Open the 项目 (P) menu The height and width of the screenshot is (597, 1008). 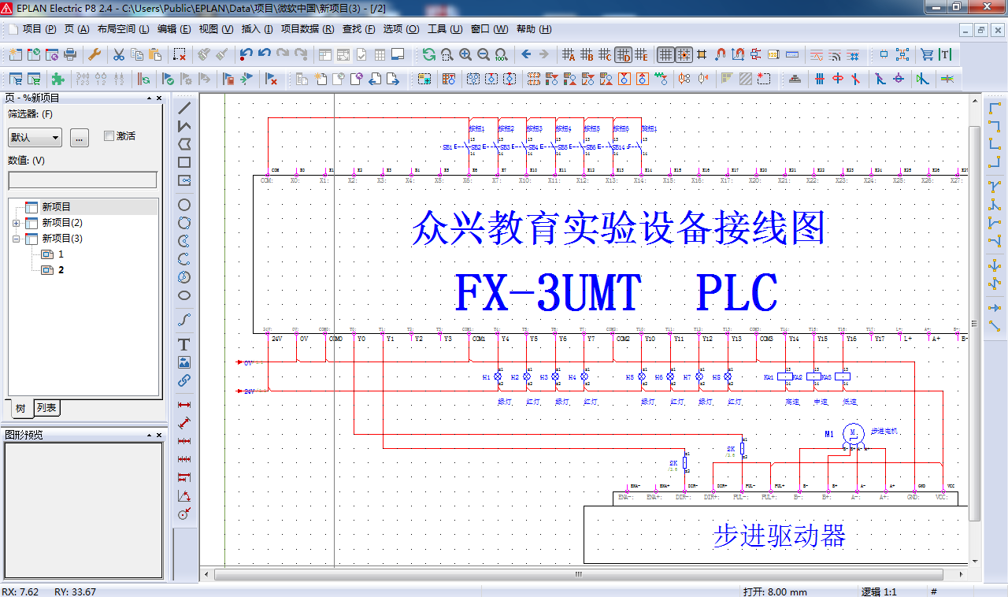click(39, 29)
